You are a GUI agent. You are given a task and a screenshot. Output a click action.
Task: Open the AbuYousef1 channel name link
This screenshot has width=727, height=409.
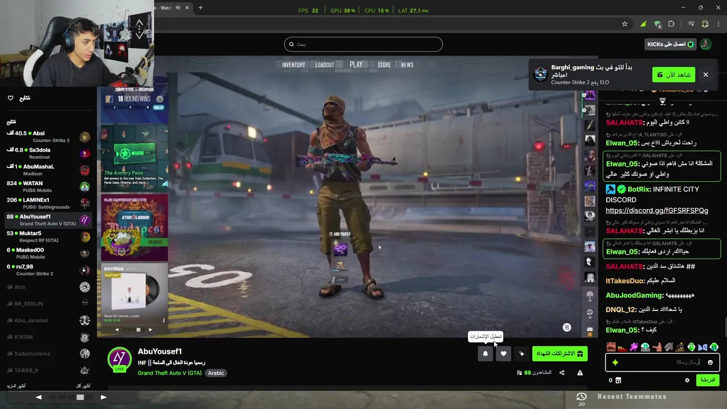(160, 352)
